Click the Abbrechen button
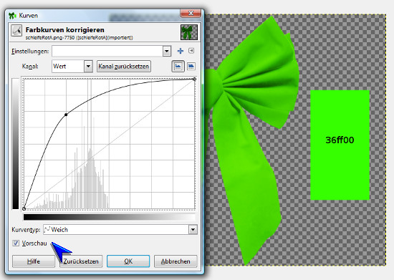Viewport: 394px width, 280px height. [176, 261]
